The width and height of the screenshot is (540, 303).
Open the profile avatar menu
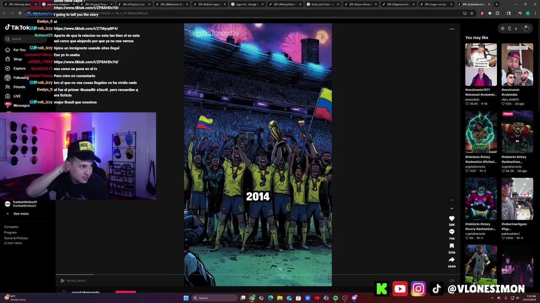click(526, 28)
